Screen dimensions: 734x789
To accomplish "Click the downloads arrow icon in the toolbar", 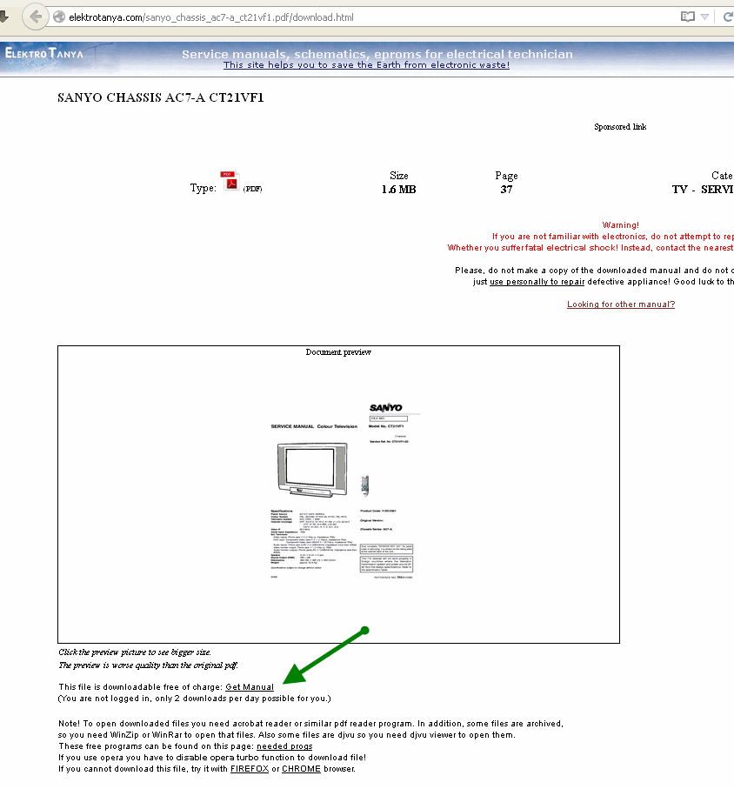I will click(x=4, y=17).
